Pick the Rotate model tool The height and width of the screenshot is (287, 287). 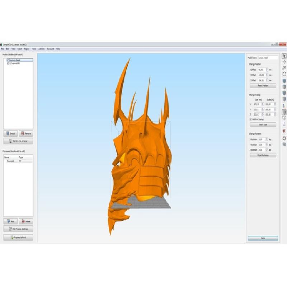pyautogui.click(x=284, y=74)
